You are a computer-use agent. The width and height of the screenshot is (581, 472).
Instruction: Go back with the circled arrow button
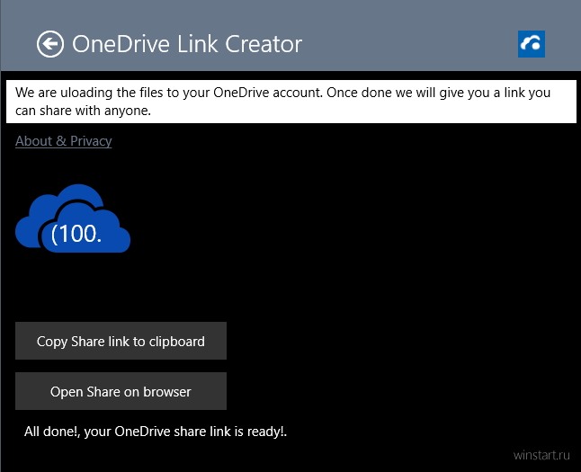[x=50, y=44]
